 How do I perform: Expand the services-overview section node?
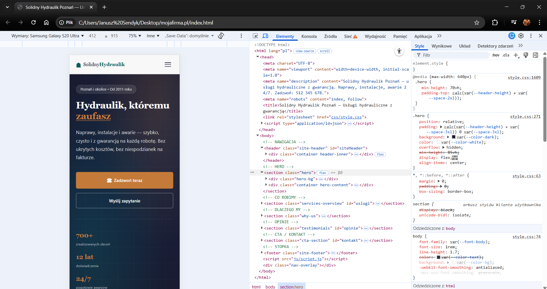(x=262, y=203)
